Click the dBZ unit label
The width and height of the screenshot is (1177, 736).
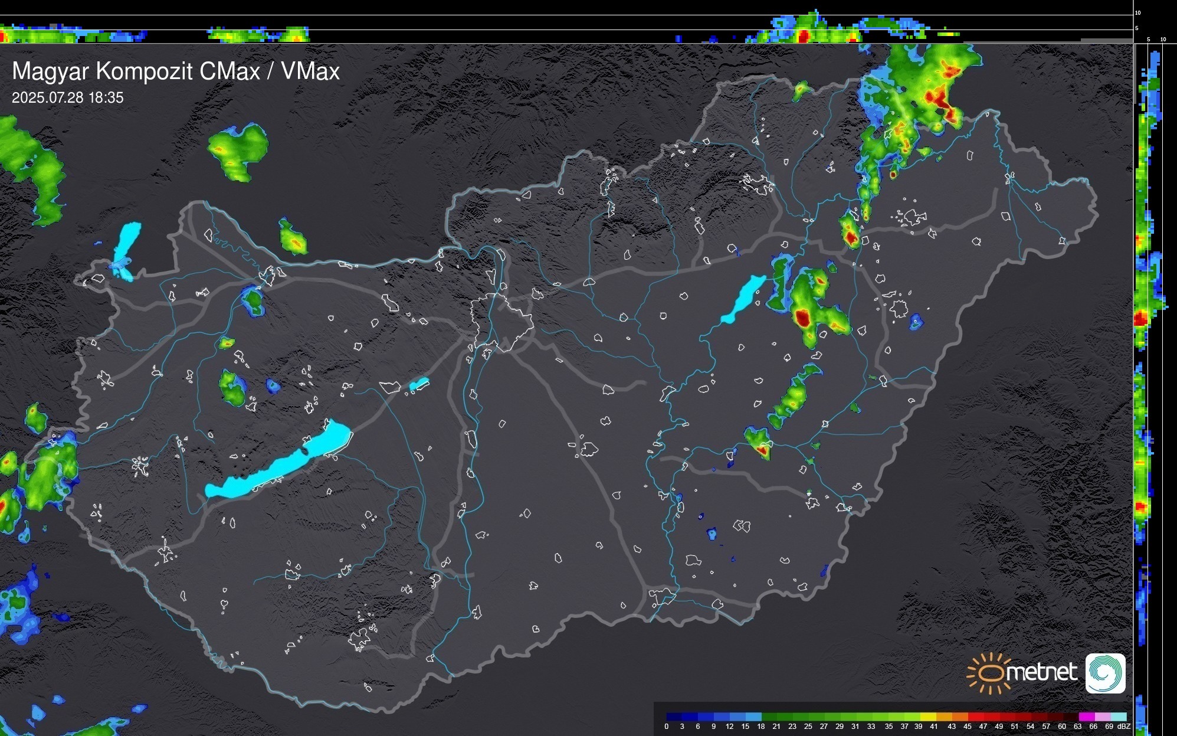pos(1124,727)
